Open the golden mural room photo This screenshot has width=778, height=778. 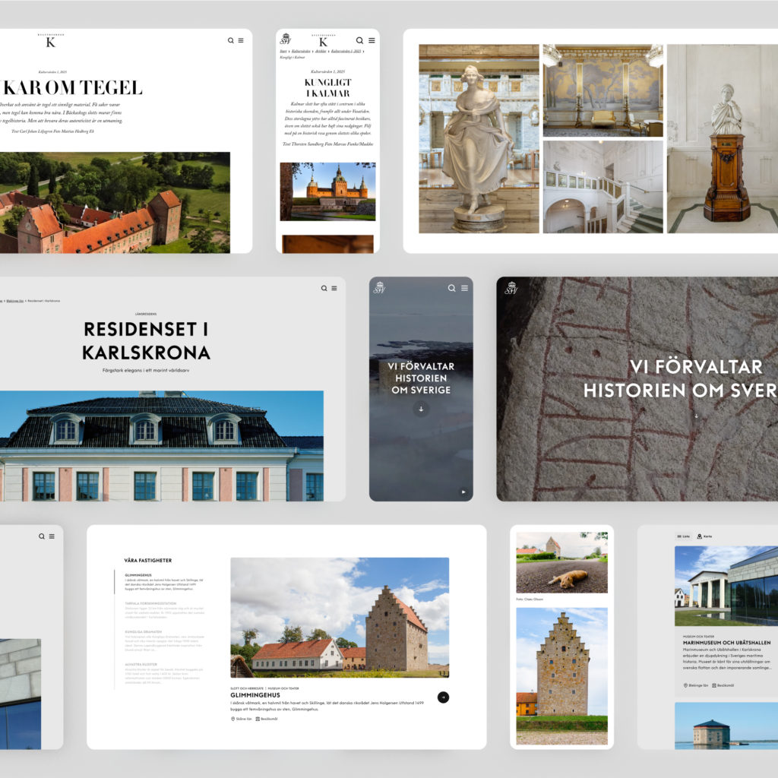602,90
